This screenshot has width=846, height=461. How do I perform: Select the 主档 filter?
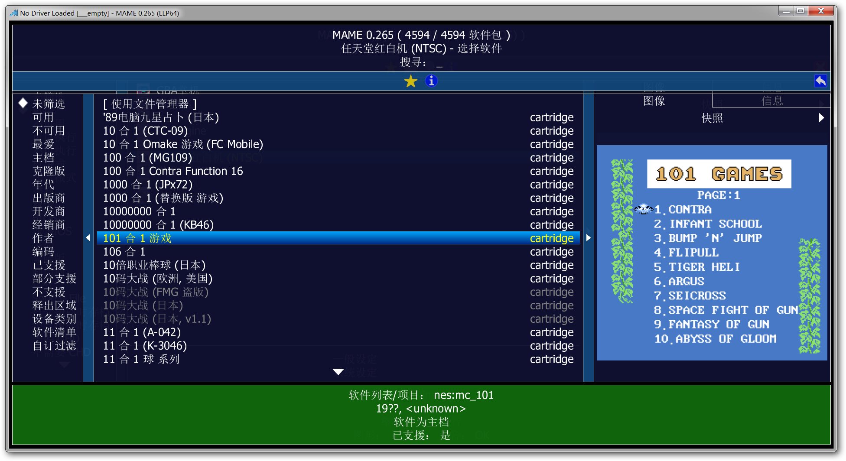point(43,158)
